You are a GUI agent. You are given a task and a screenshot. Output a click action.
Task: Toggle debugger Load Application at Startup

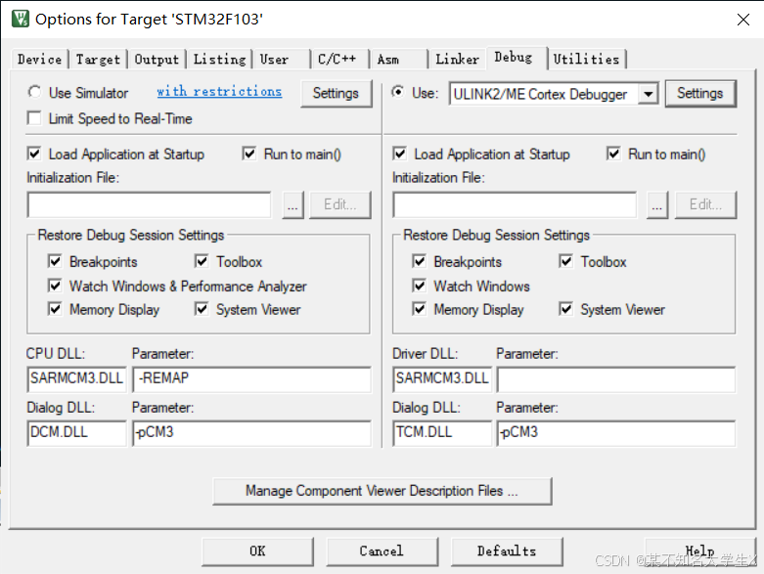point(399,154)
